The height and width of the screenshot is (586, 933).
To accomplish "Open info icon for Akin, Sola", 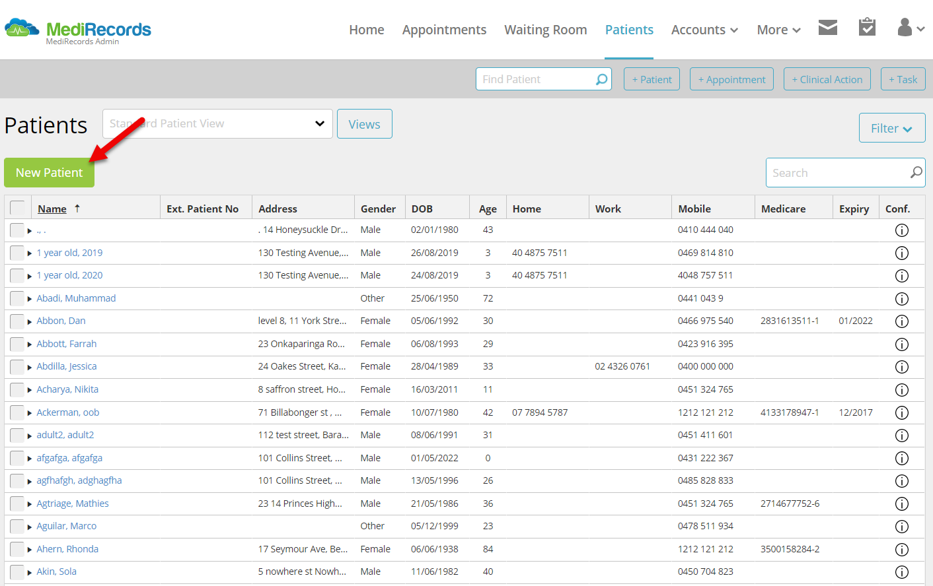I will 901,572.
